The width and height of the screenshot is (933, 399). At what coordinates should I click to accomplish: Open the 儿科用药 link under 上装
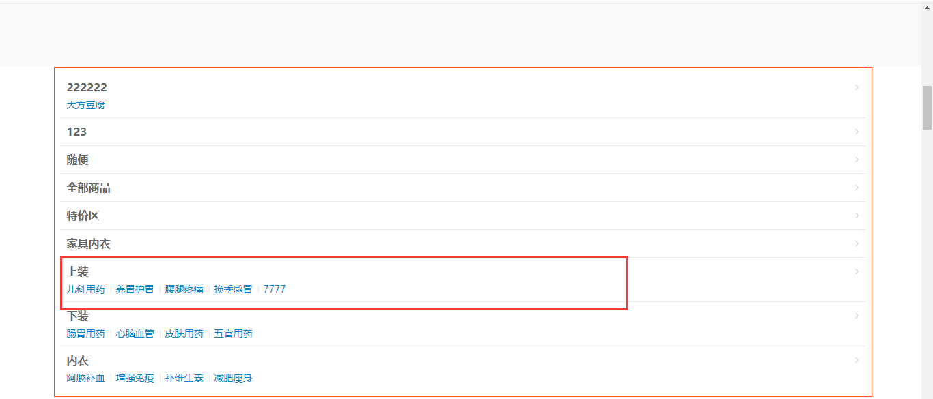pos(85,289)
